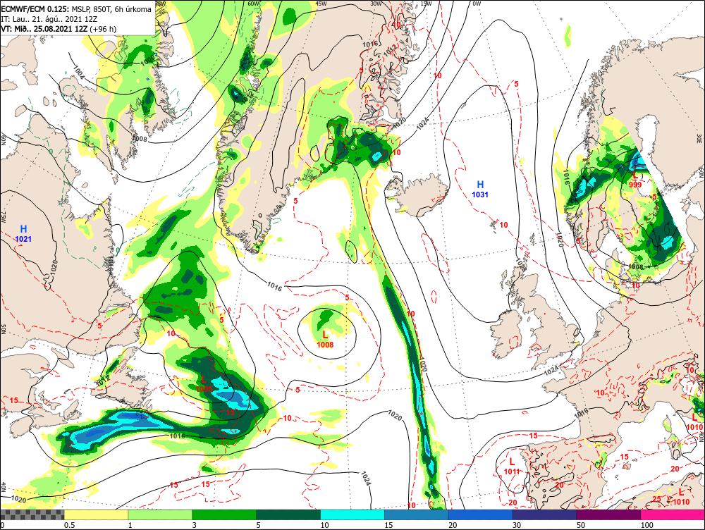Image resolution: width=705 pixels, height=530 pixels.
Task: Click the '15W' longitude label at top
Action: (x=427, y=3)
